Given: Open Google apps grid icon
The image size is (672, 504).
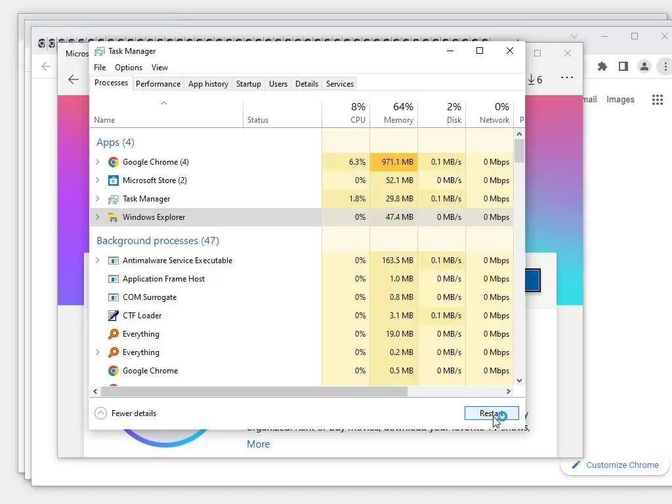Looking at the screenshot, I should pyautogui.click(x=658, y=100).
